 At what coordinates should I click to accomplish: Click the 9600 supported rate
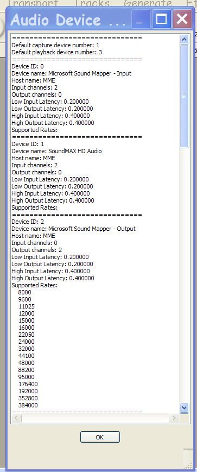point(24,299)
